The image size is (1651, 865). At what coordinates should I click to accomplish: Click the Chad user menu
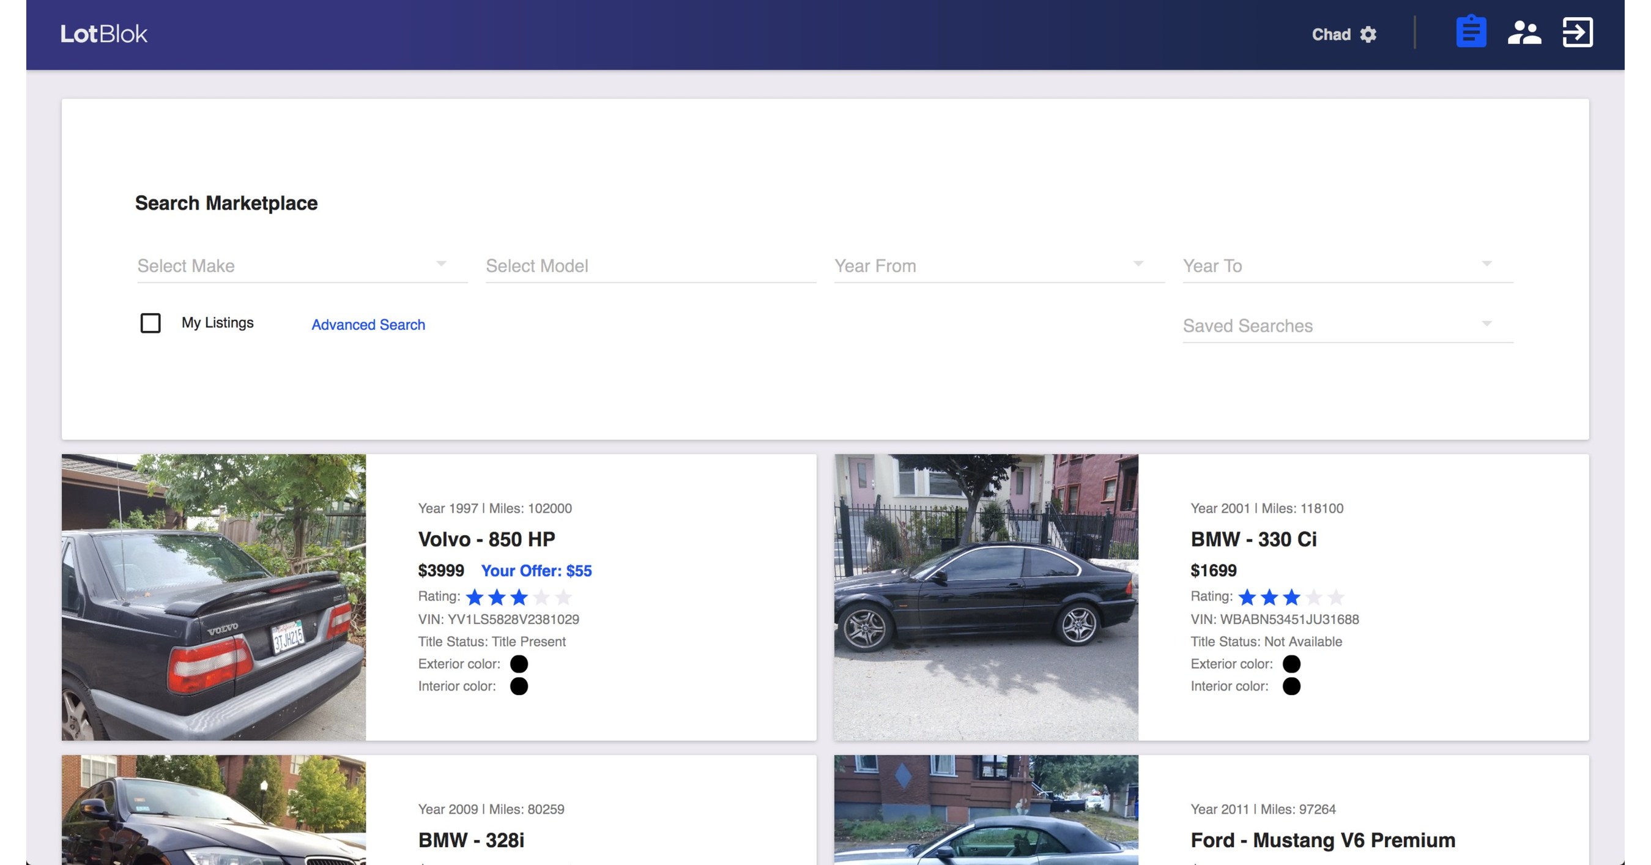[1331, 35]
